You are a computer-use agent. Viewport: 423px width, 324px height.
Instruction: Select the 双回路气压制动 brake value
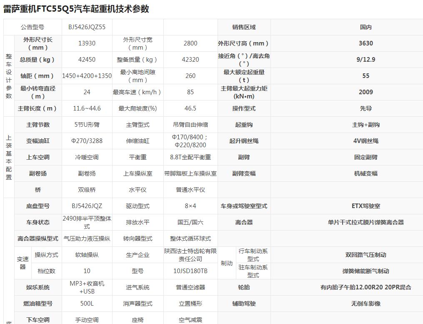[x=366, y=255]
